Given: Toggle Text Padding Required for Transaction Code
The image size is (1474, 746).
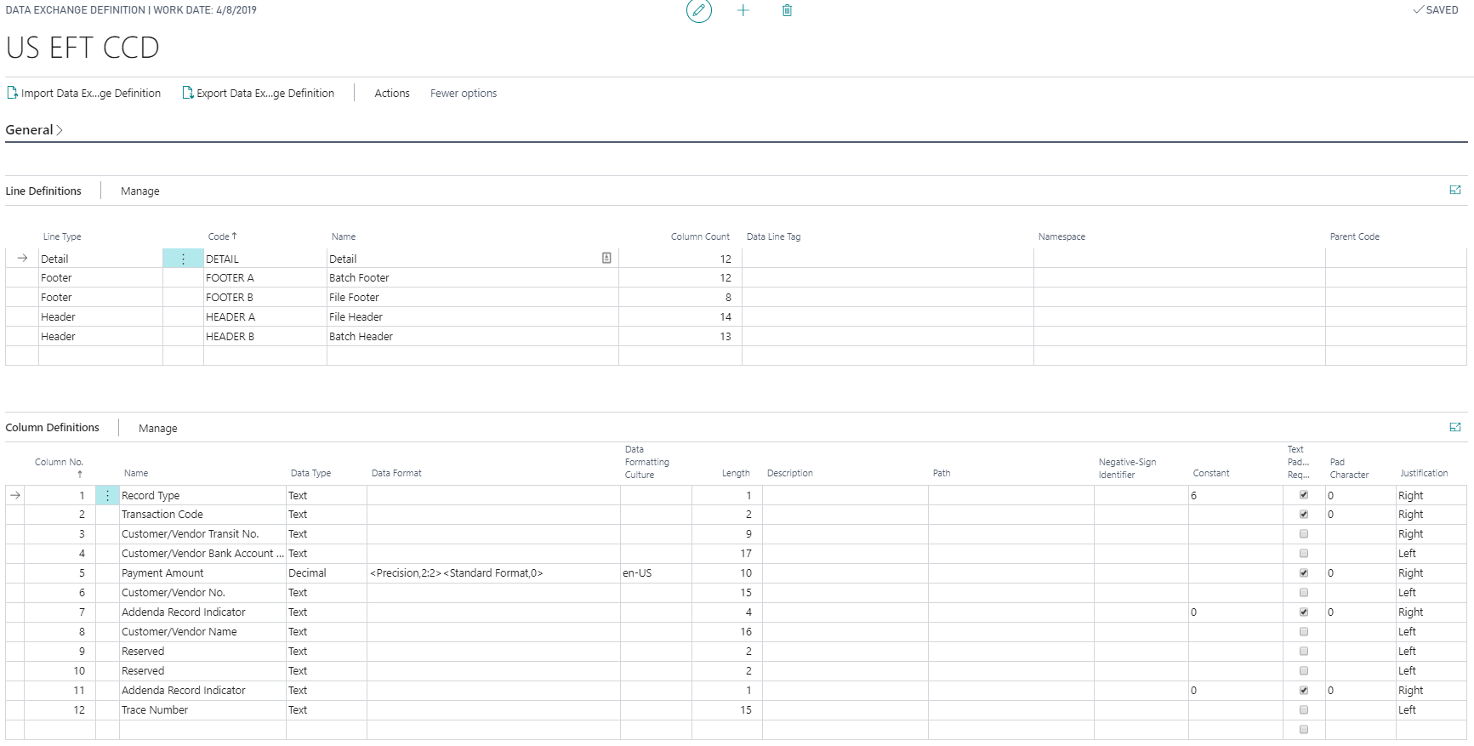Looking at the screenshot, I should click(1304, 515).
